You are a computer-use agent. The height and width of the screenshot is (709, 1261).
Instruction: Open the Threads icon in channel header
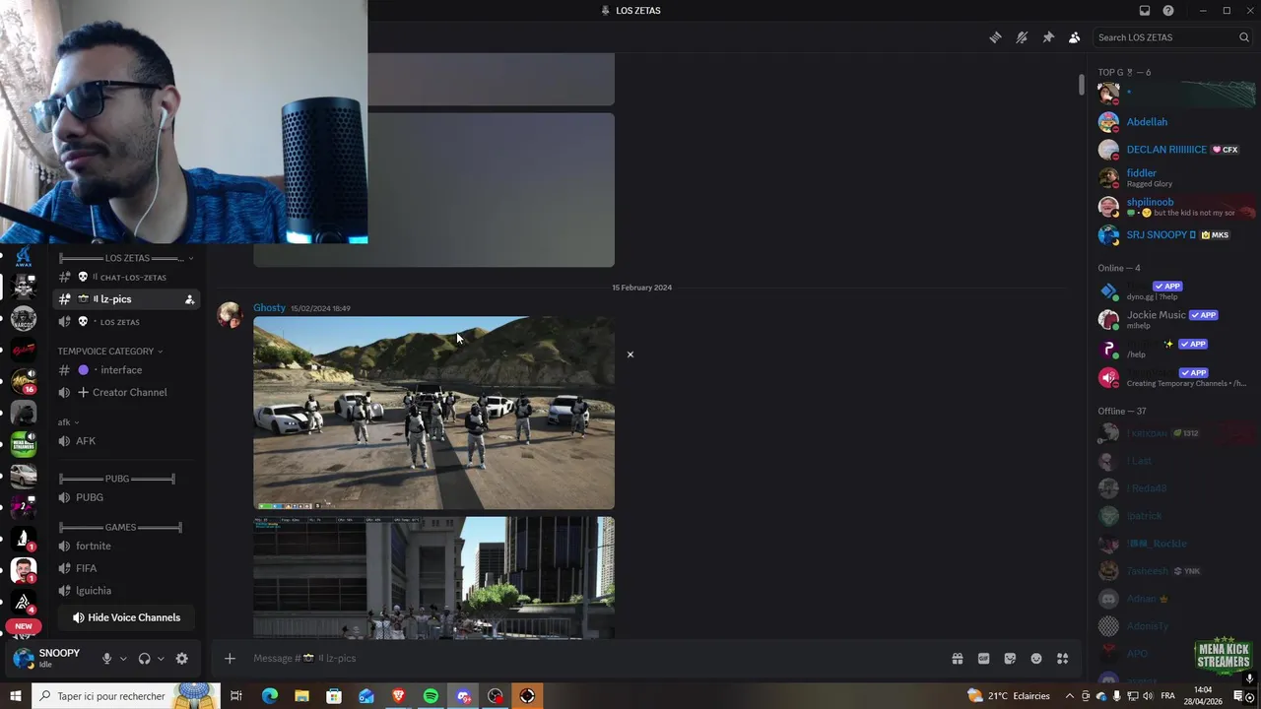[x=995, y=37]
